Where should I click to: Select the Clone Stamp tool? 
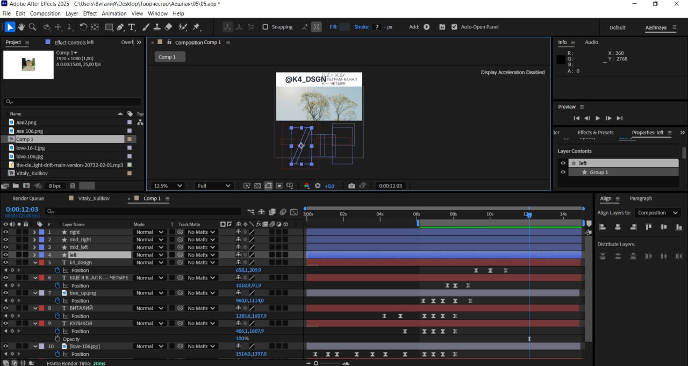click(157, 27)
